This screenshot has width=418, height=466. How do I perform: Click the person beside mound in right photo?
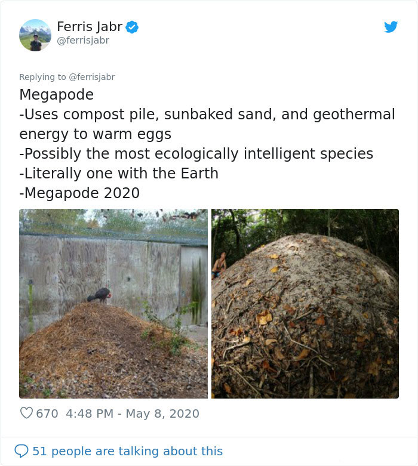point(219,265)
